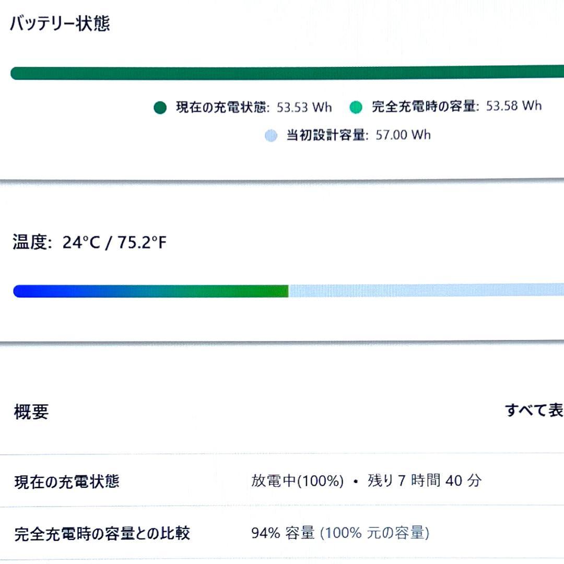Click the 温度 24°C / 75.2°F reading
This screenshot has width=564, height=564.
[x=89, y=242]
